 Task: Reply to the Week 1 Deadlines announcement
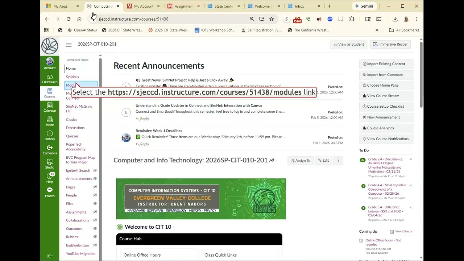click(142, 144)
